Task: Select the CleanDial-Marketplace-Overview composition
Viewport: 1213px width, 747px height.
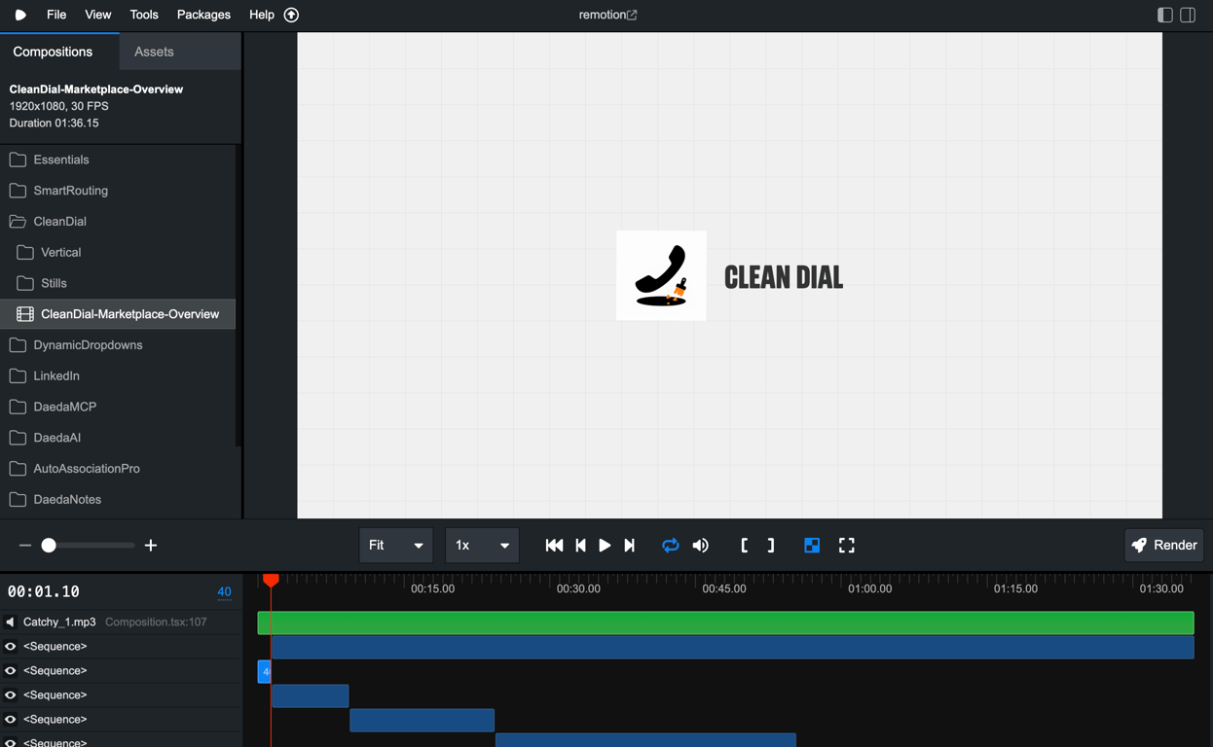Action: pos(130,313)
